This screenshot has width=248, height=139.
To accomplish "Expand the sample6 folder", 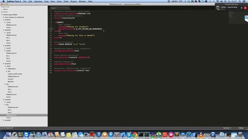I will click(x=3, y=120).
